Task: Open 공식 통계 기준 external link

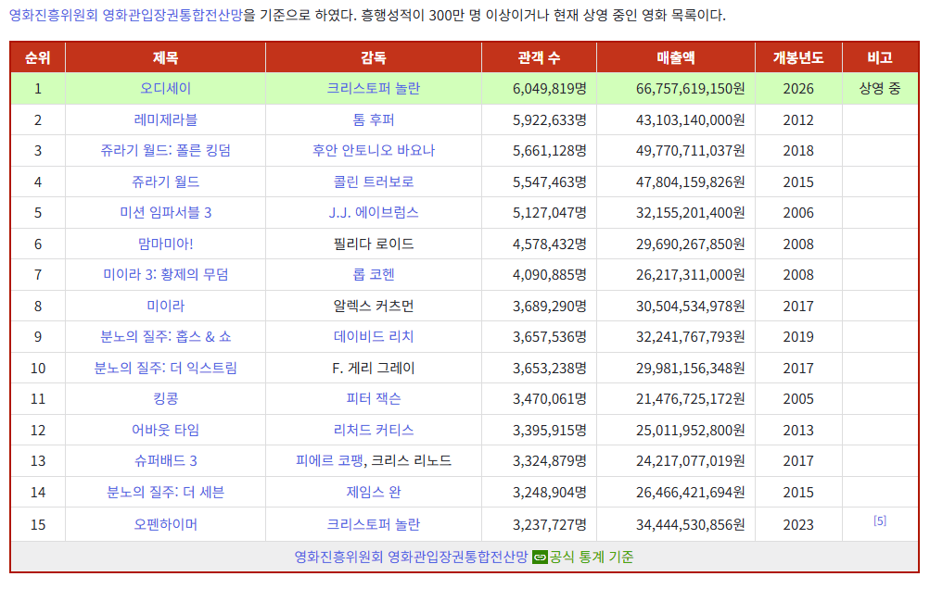Action: 592,557
